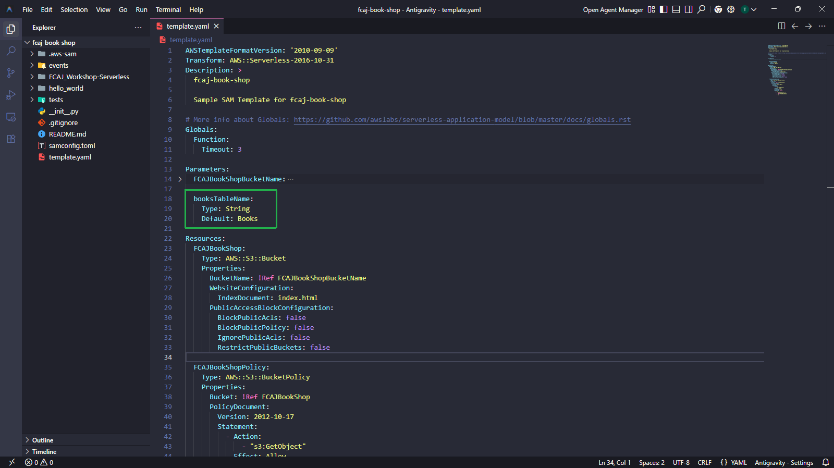The width and height of the screenshot is (834, 468).
Task: Click template.yaml in the breadcrumb bar
Action: pyautogui.click(x=191, y=40)
